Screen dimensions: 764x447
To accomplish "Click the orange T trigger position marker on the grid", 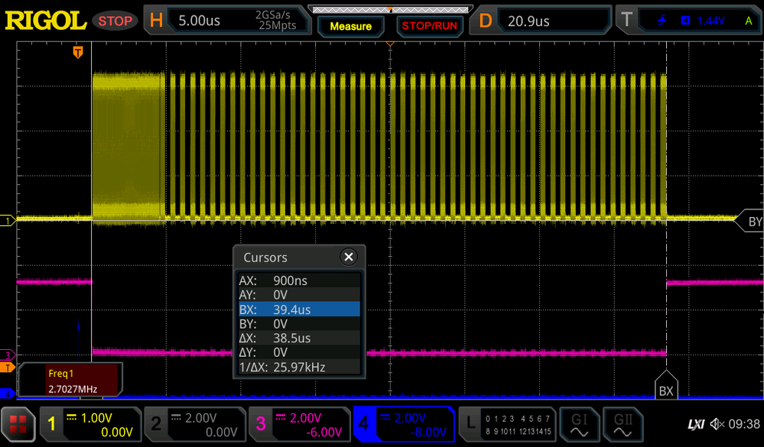I will (78, 52).
